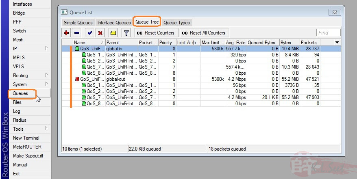Open the Manual entry
Image resolution: width=357 pixels, height=179 pixels.
pos(30,165)
